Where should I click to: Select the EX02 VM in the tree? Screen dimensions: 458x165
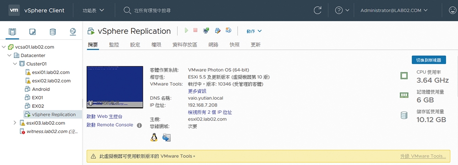point(38,106)
